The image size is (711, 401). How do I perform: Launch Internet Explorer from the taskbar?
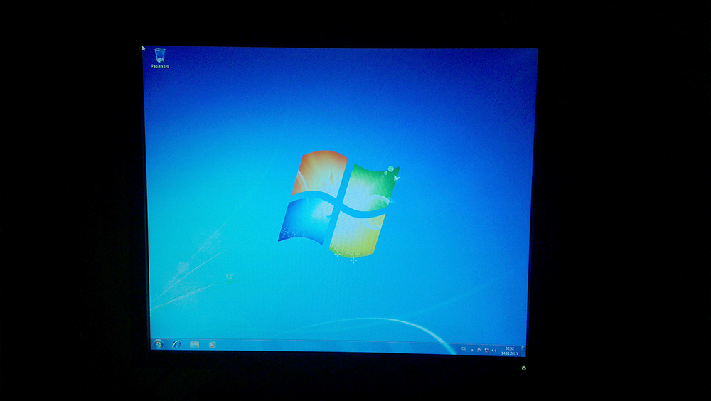[176, 345]
